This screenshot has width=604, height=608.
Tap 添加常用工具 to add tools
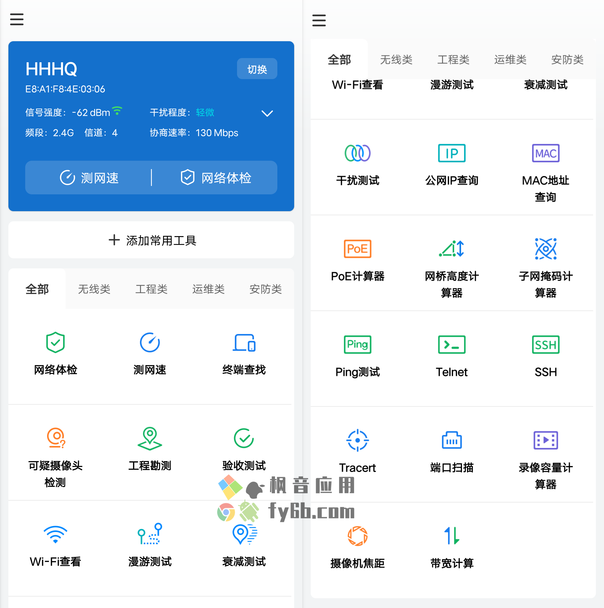[151, 240]
